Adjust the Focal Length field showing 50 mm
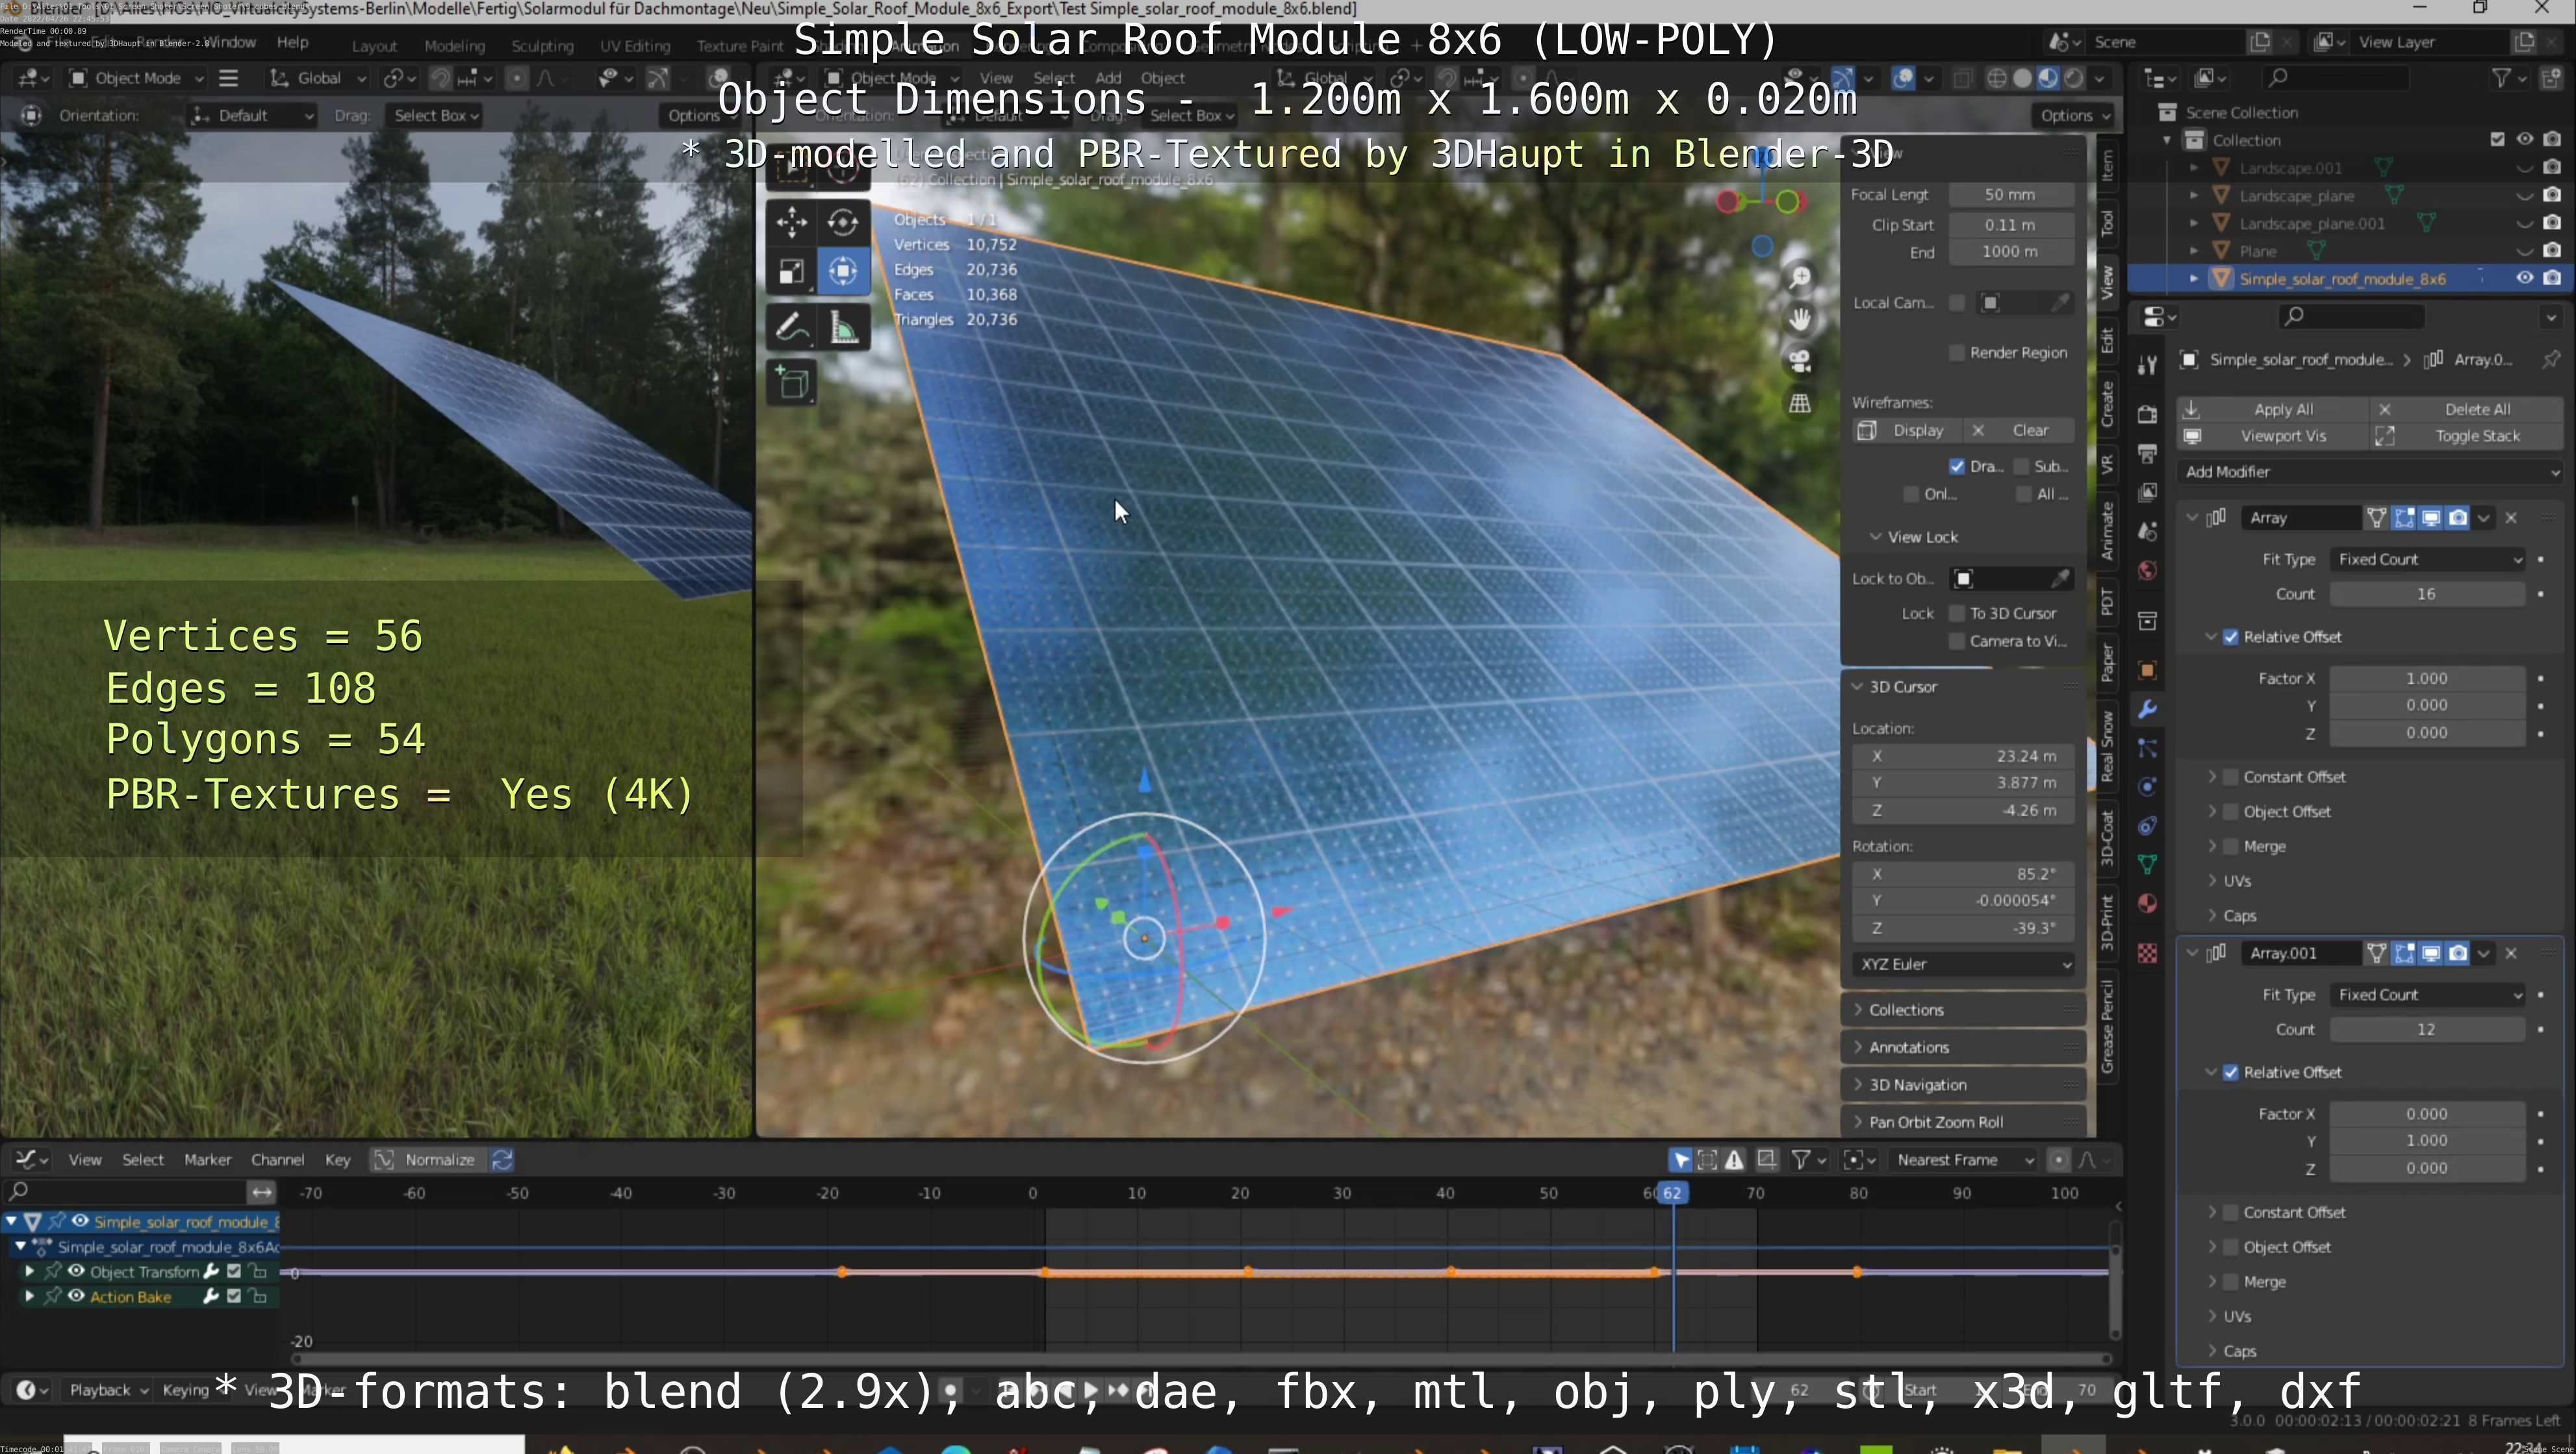The width and height of the screenshot is (2576, 1454). pos(2010,195)
